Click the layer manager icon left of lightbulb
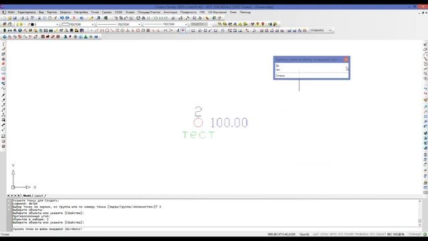Screen dimensions: 428x241 pos(5,24)
